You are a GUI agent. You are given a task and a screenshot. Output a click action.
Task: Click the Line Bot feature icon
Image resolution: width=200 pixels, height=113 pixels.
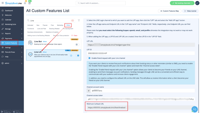(x=30, y=43)
